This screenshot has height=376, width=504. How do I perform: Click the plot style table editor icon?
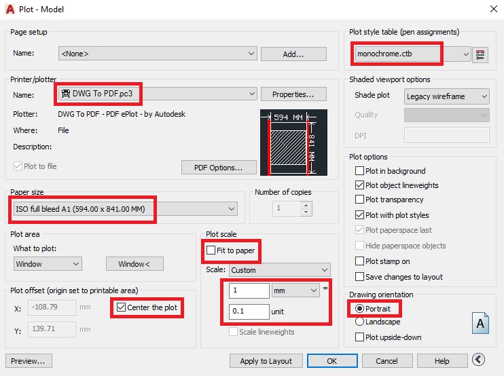tap(482, 54)
